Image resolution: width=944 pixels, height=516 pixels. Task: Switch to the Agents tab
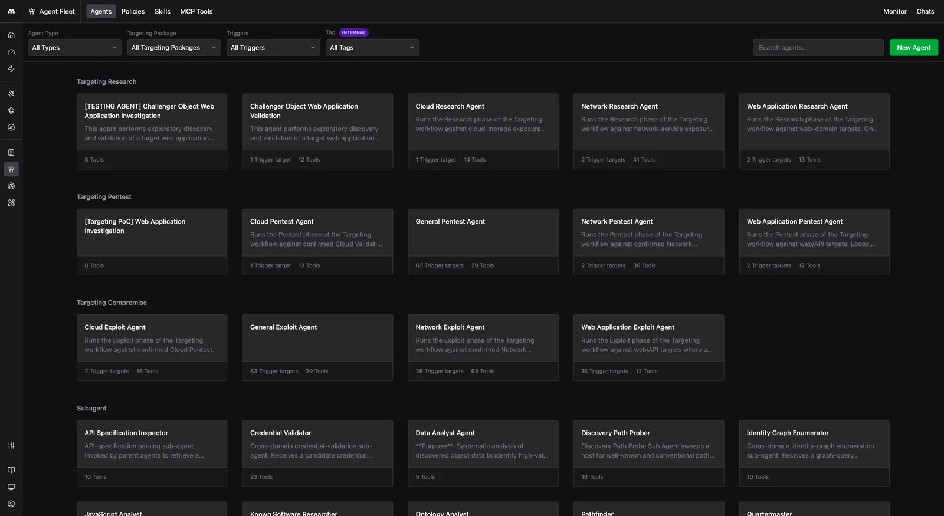pyautogui.click(x=101, y=11)
